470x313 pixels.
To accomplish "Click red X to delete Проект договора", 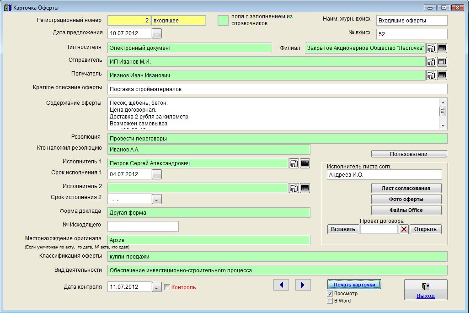I will coord(403,229).
